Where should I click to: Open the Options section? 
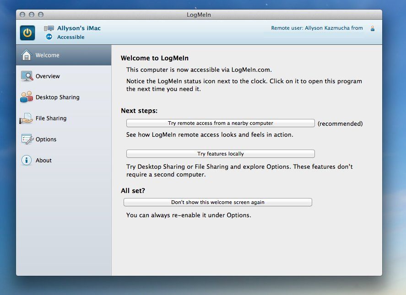pos(46,139)
